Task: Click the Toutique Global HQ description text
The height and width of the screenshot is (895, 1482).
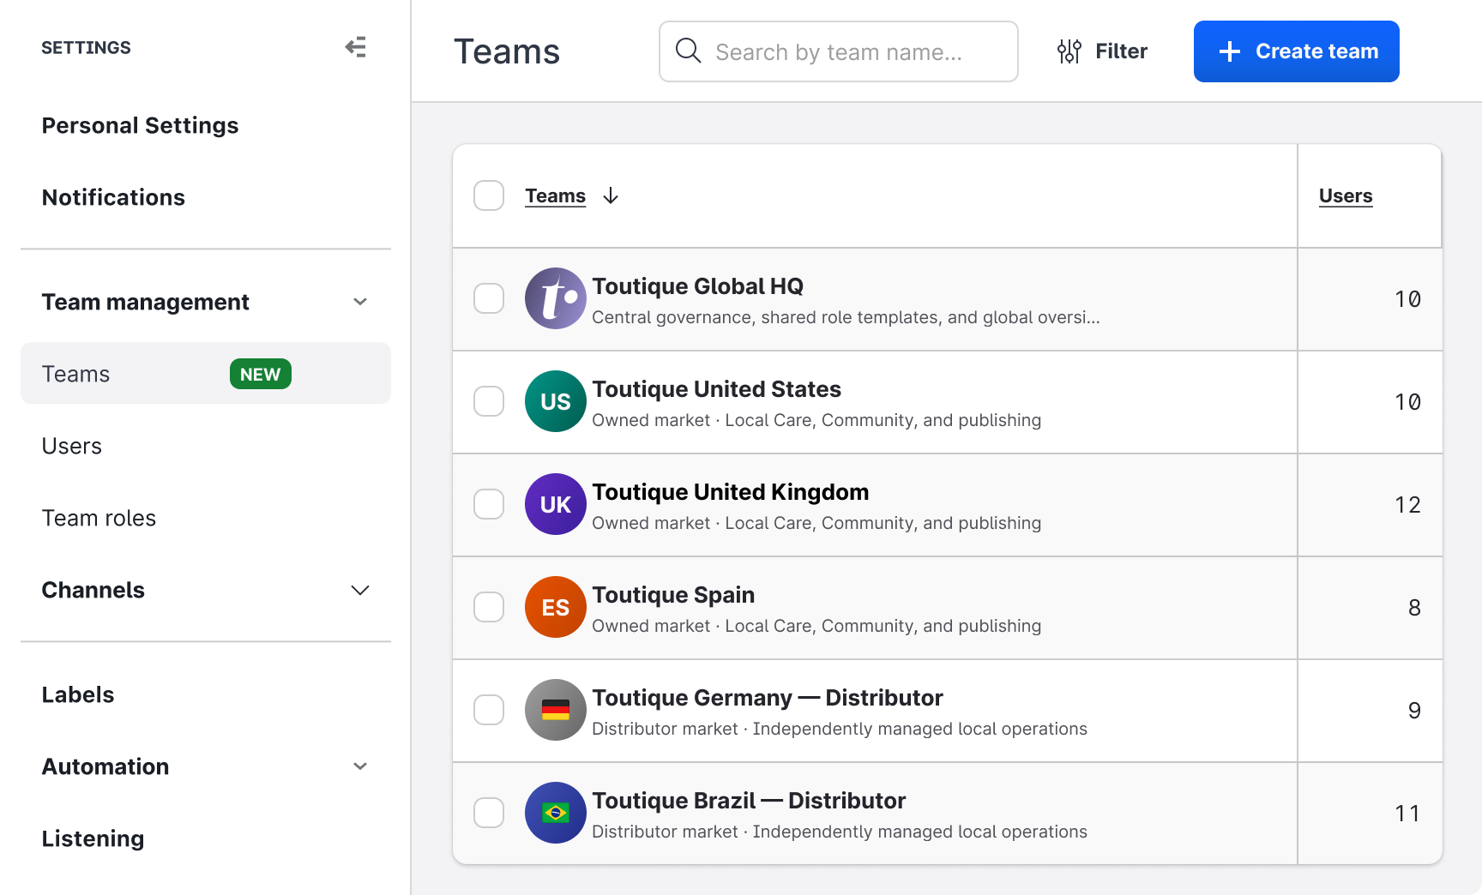Action: tap(846, 317)
